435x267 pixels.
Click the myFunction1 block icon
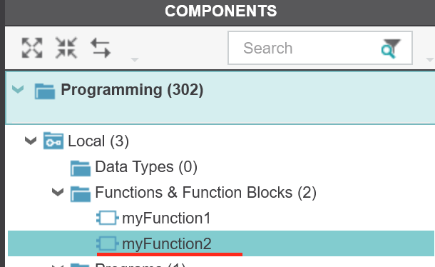[108, 218]
